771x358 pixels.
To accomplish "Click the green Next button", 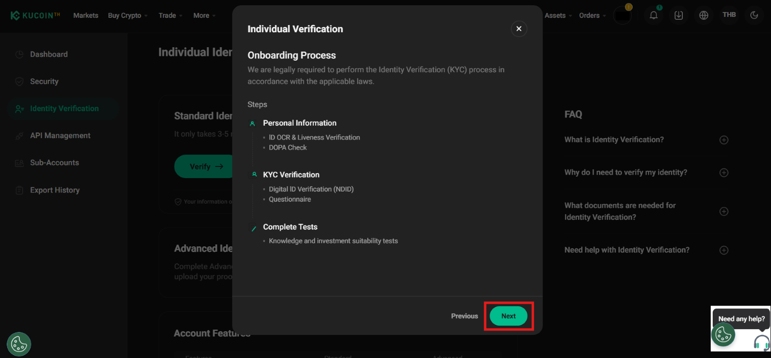I will coord(508,316).
